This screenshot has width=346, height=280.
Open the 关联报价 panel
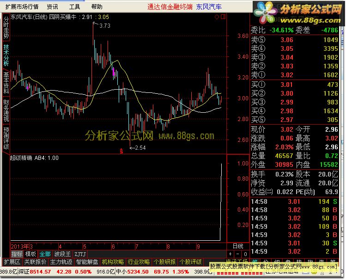click(35, 262)
